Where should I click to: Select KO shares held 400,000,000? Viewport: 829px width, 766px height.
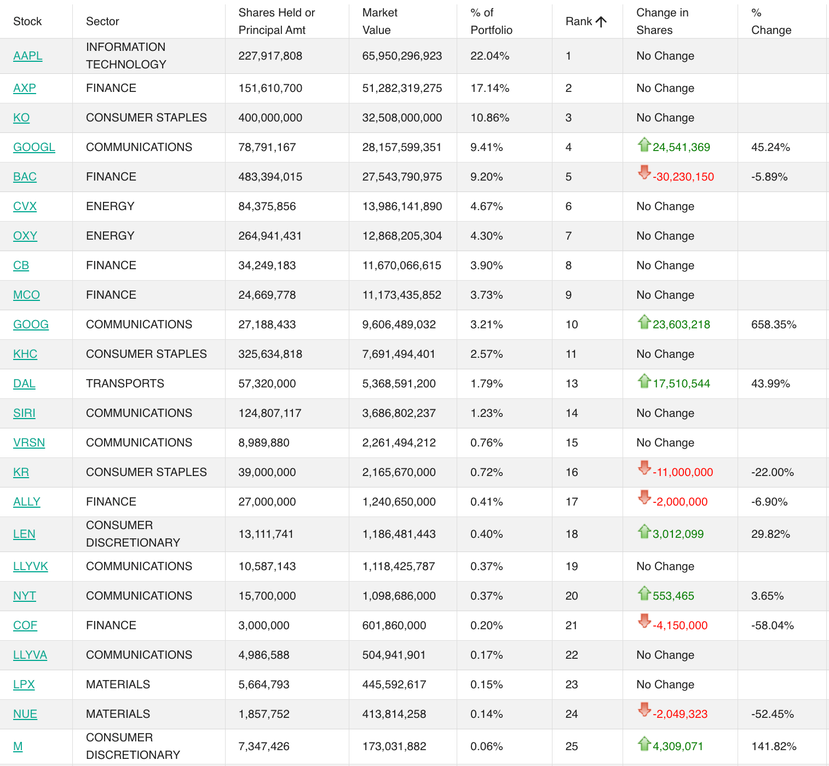(270, 118)
